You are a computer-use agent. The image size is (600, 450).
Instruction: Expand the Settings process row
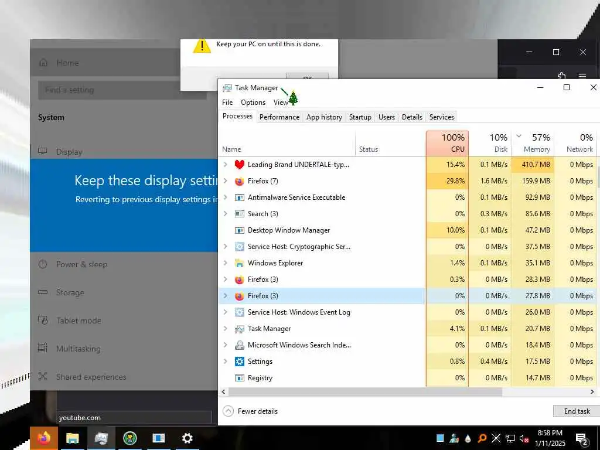pyautogui.click(x=226, y=362)
